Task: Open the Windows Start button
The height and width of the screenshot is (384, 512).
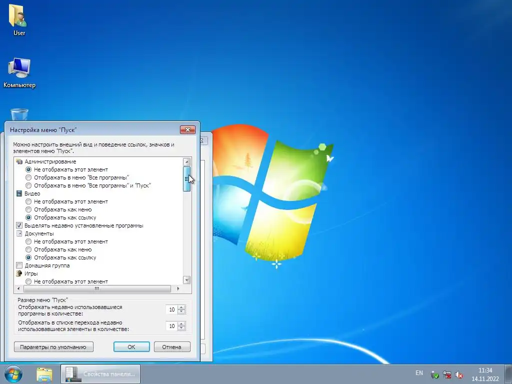Action: point(13,374)
